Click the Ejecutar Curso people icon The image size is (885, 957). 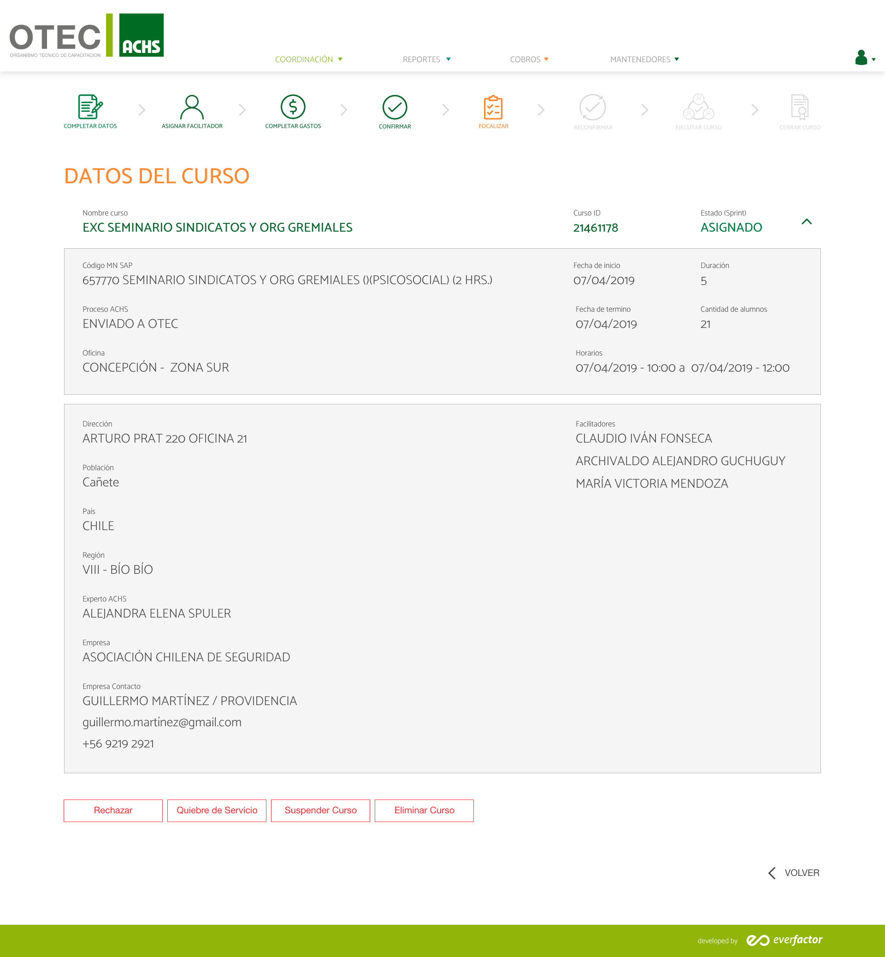[x=698, y=107]
